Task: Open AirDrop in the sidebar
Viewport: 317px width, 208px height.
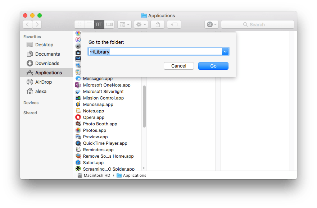Action: (x=44, y=82)
